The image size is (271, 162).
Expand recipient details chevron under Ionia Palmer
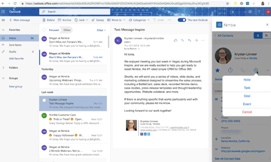coord(139,49)
